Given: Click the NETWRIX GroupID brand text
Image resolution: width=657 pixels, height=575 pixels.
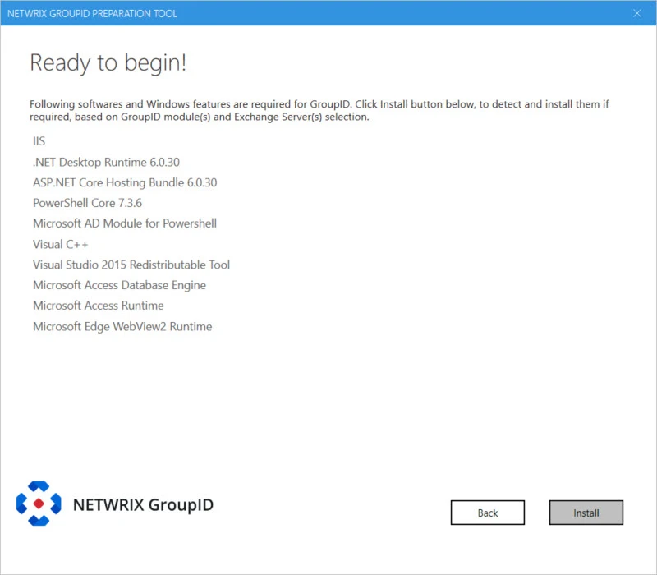Looking at the screenshot, I should click(143, 504).
